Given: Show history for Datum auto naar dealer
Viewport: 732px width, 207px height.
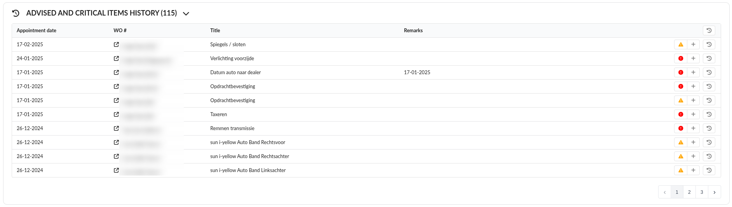Looking at the screenshot, I should coord(709,73).
